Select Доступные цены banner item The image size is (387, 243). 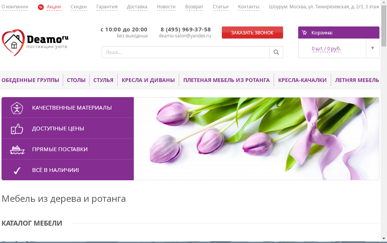coord(68,128)
